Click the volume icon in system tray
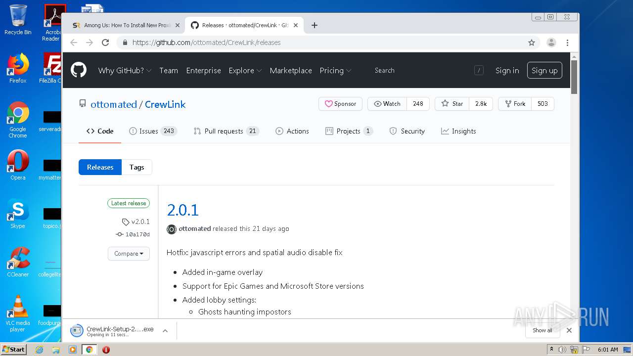Screen dimensions: 633x356 (562, 350)
